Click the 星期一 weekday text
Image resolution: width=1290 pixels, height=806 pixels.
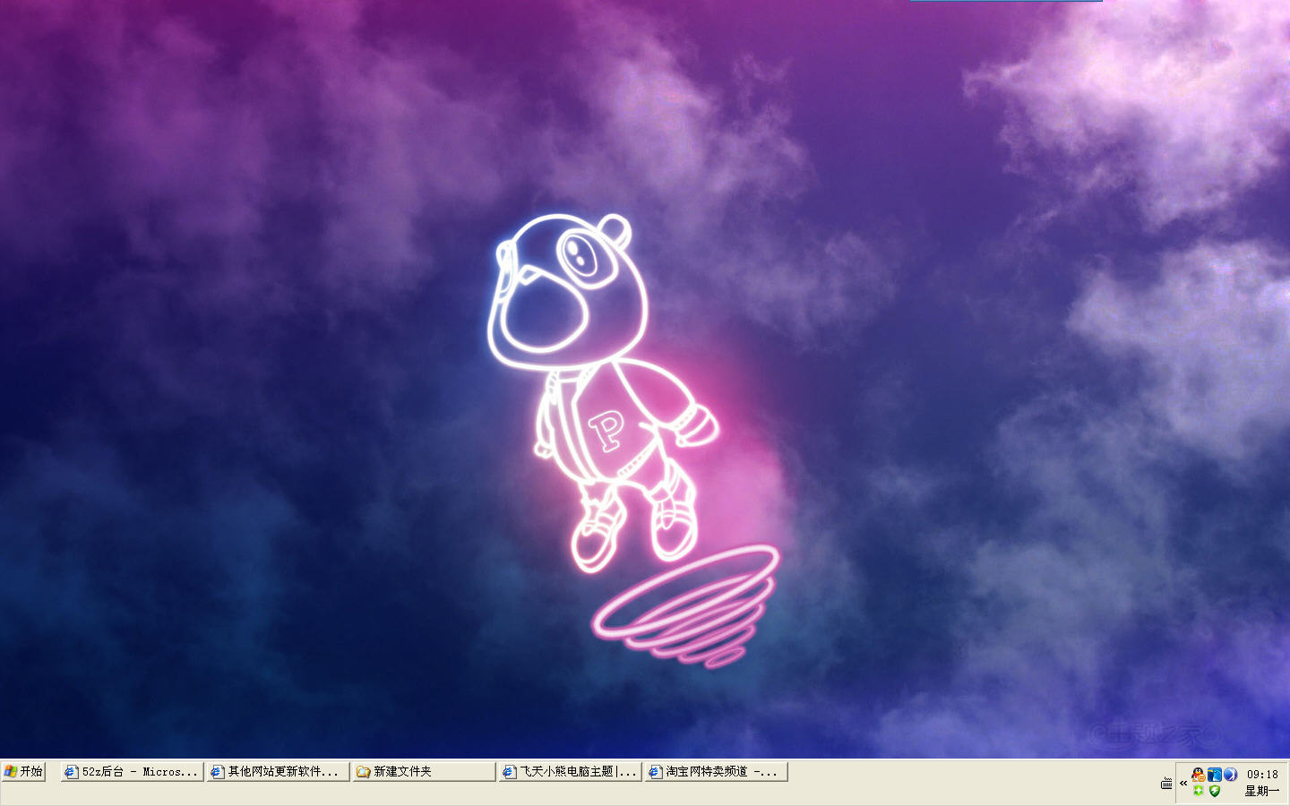[1262, 791]
